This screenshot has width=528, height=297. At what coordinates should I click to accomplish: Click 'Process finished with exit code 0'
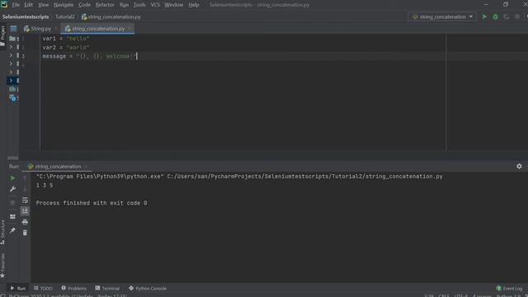pos(92,203)
